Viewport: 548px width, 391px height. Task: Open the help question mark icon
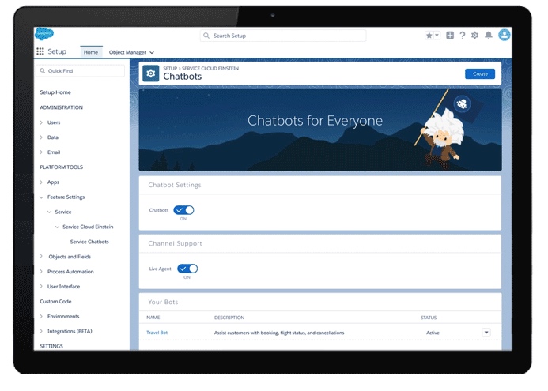463,36
